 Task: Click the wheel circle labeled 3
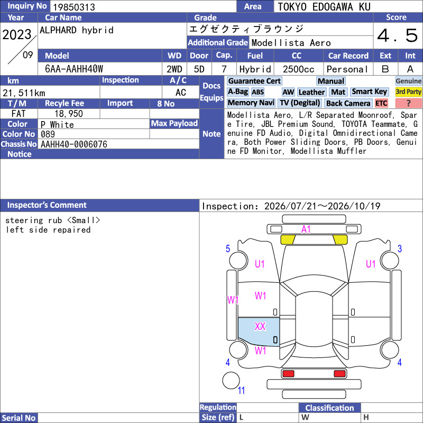coord(389,261)
